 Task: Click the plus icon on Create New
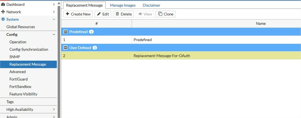pyautogui.click(x=67, y=14)
